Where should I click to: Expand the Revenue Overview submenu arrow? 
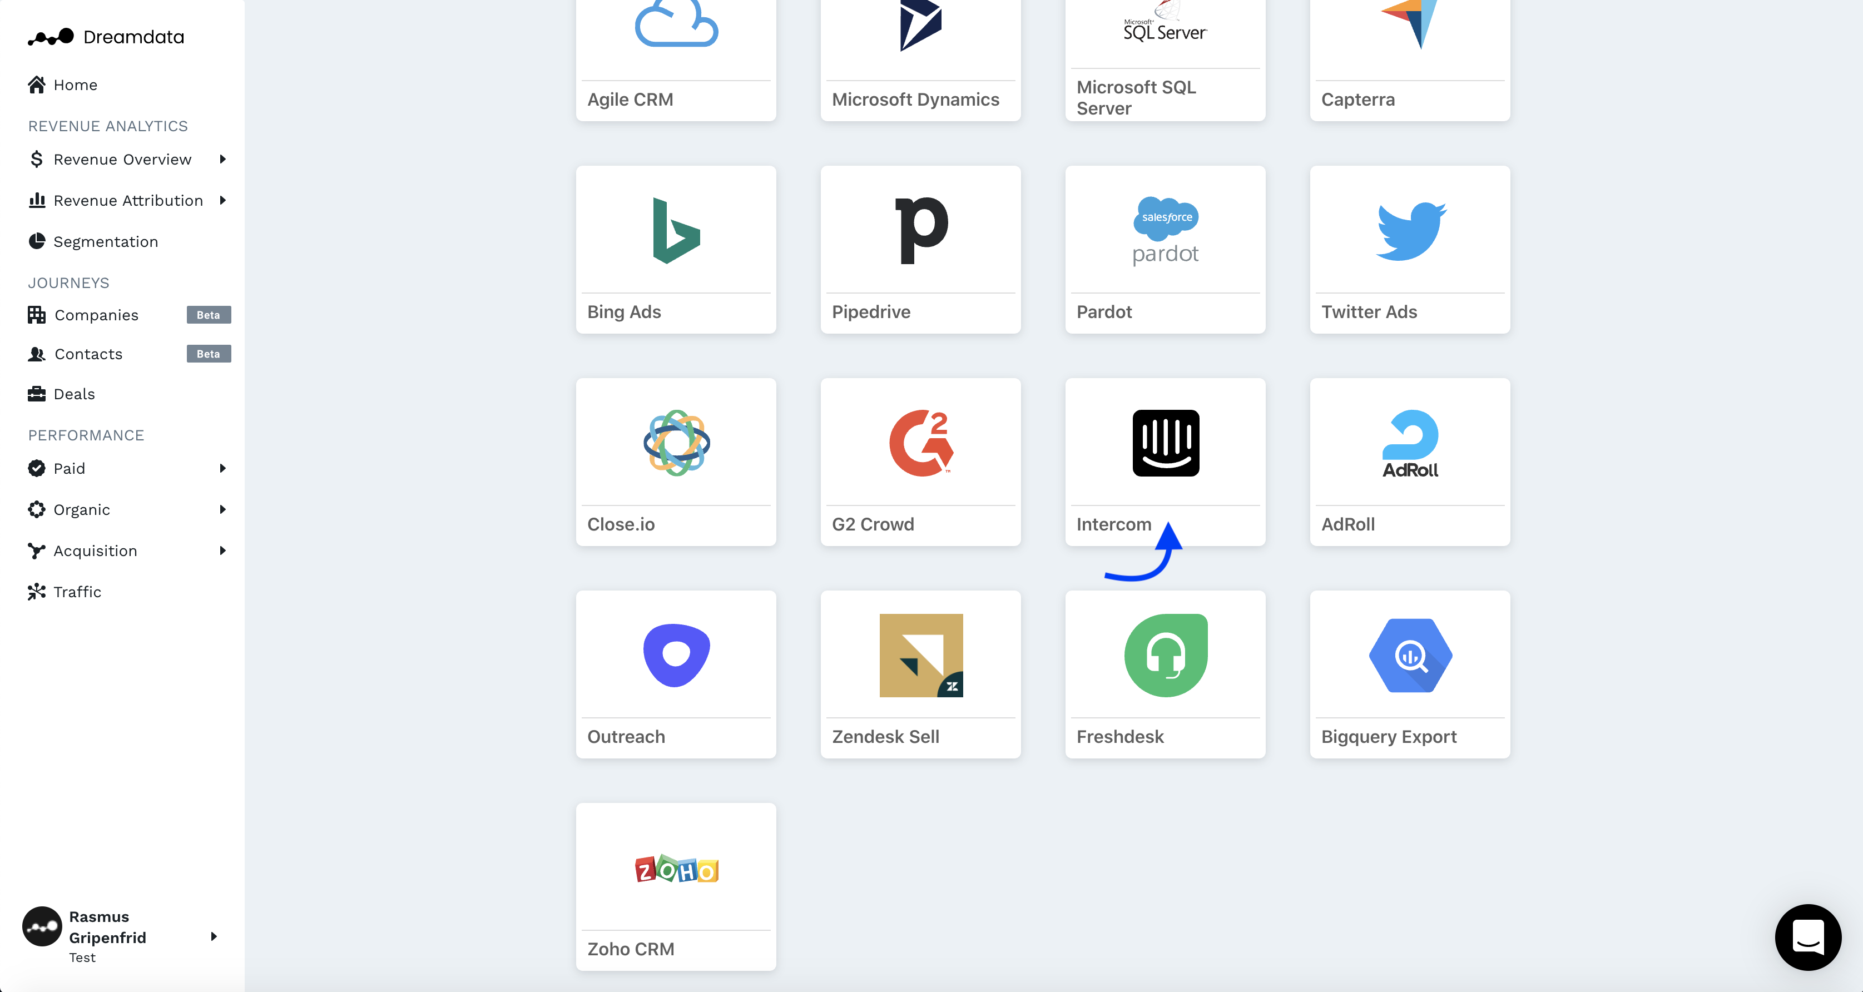pyautogui.click(x=223, y=159)
